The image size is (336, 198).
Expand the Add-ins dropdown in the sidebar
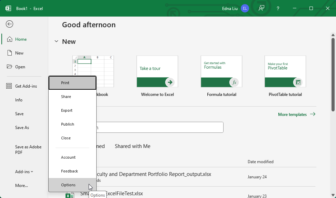[x=24, y=172]
